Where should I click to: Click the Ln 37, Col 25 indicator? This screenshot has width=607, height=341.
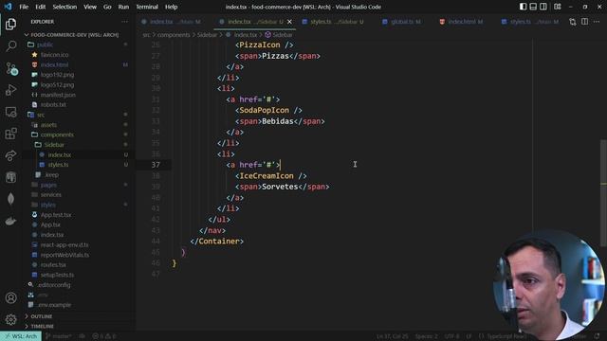392,336
